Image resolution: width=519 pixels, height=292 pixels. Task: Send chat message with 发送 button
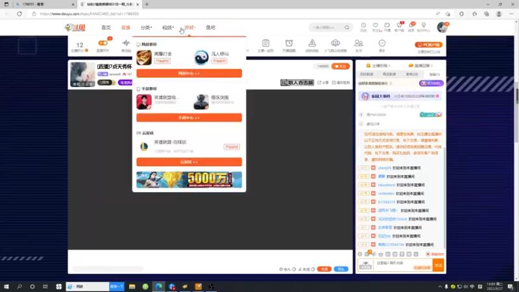[x=439, y=265]
